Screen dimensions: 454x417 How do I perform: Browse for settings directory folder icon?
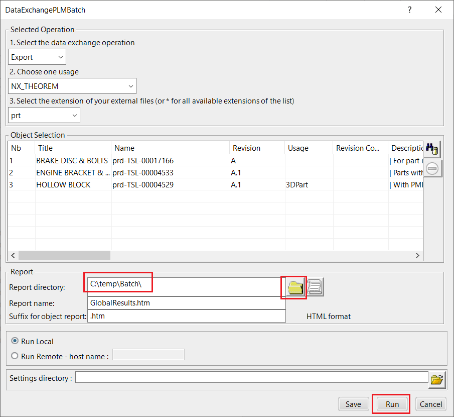436,379
